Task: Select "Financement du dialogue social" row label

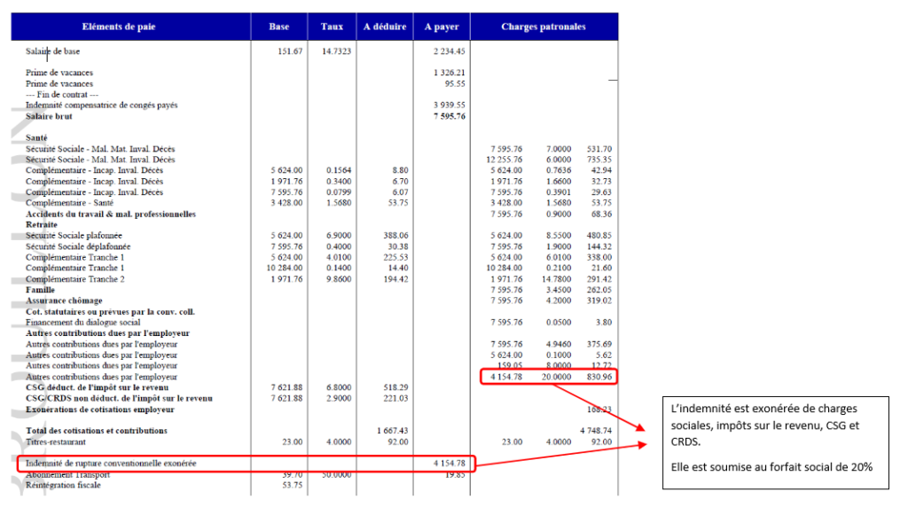Action: (x=82, y=323)
